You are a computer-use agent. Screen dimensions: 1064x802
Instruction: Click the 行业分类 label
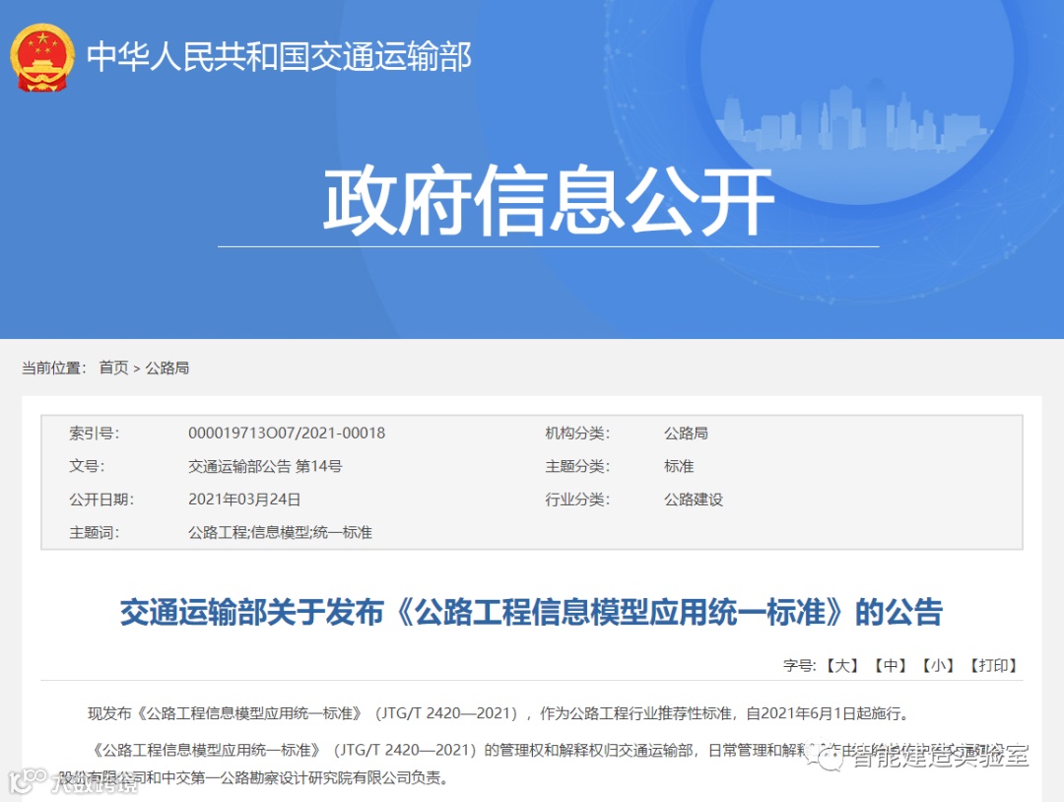point(577,500)
